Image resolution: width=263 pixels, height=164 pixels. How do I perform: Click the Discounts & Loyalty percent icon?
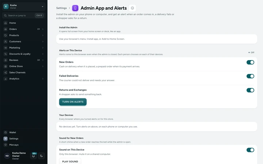(5, 54)
